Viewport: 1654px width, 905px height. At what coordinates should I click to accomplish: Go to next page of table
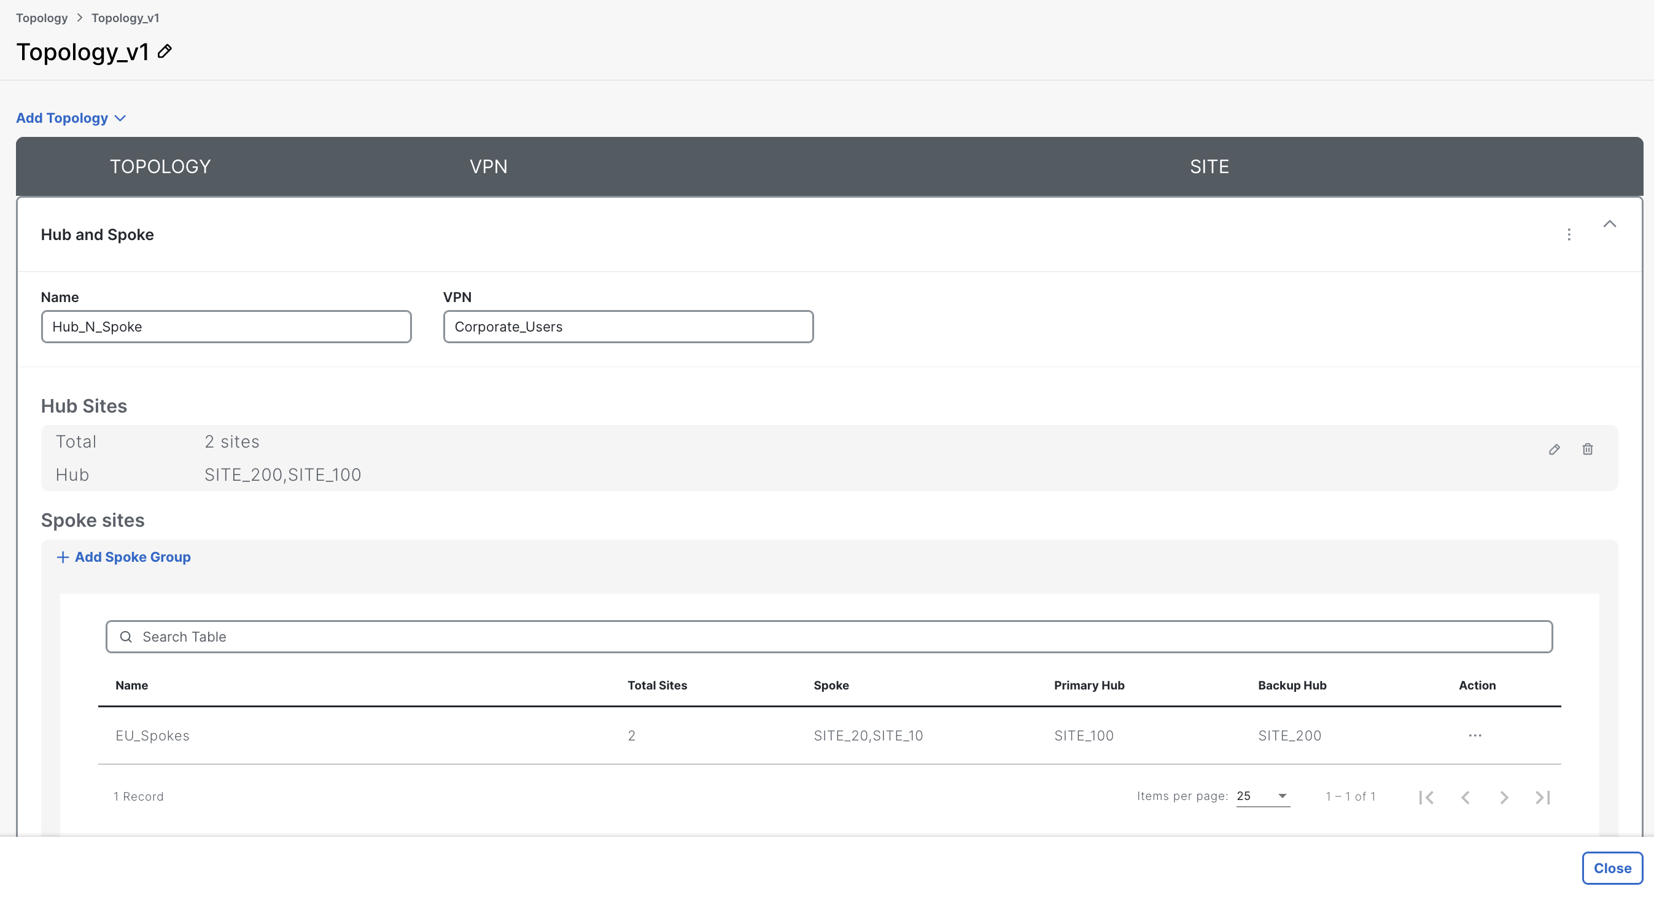tap(1504, 797)
